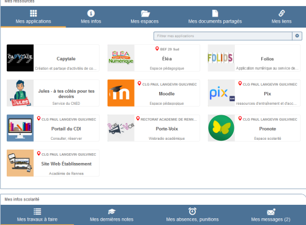Screen dimensions: 306x225
Task: Open Pronote via the green butterfly icon
Action: coord(221,128)
